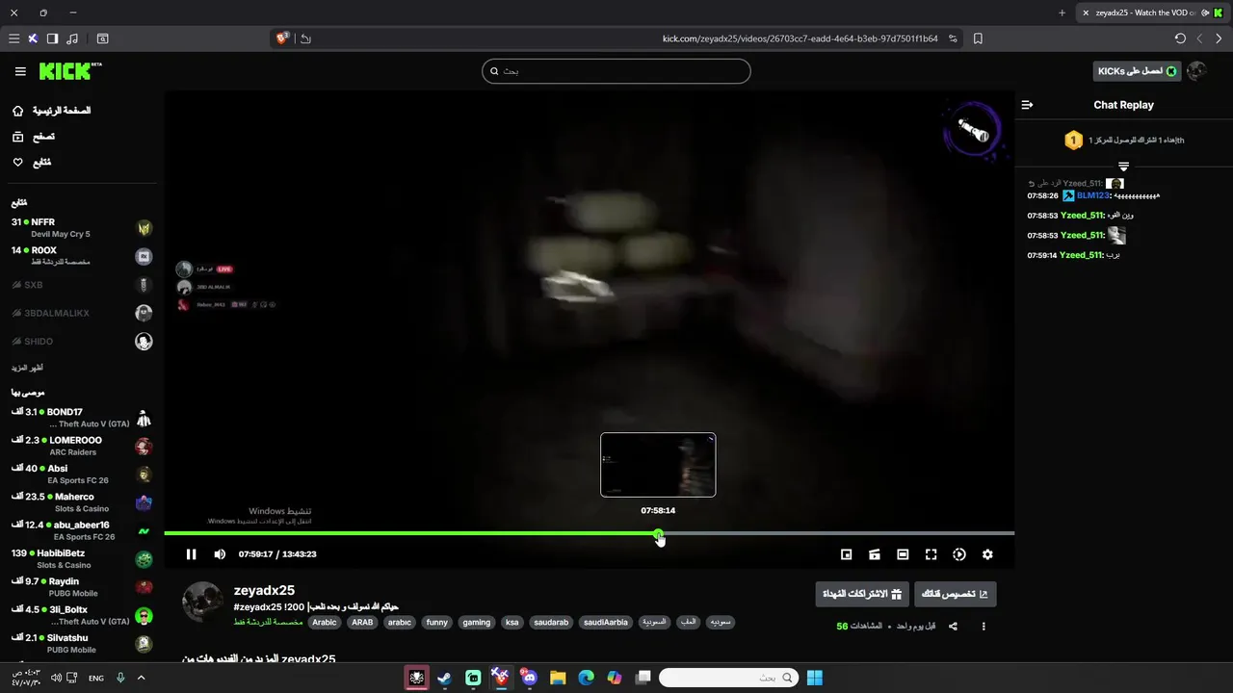Open recommended channel Silvatshu
Screen dimensions: 1233x693
click(x=82, y=644)
